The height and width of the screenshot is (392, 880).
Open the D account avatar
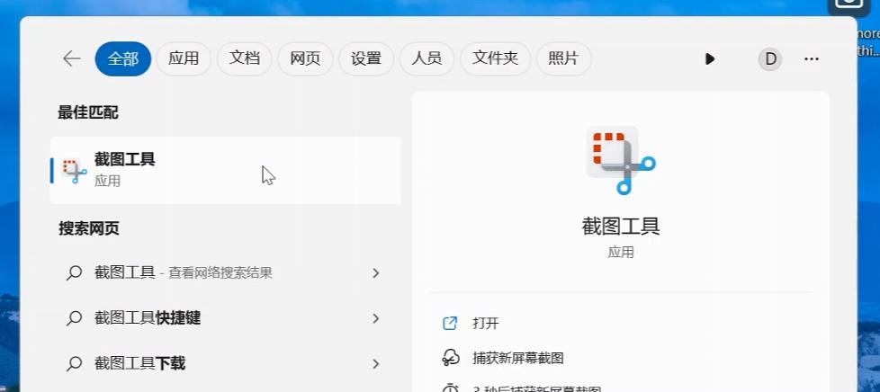770,58
